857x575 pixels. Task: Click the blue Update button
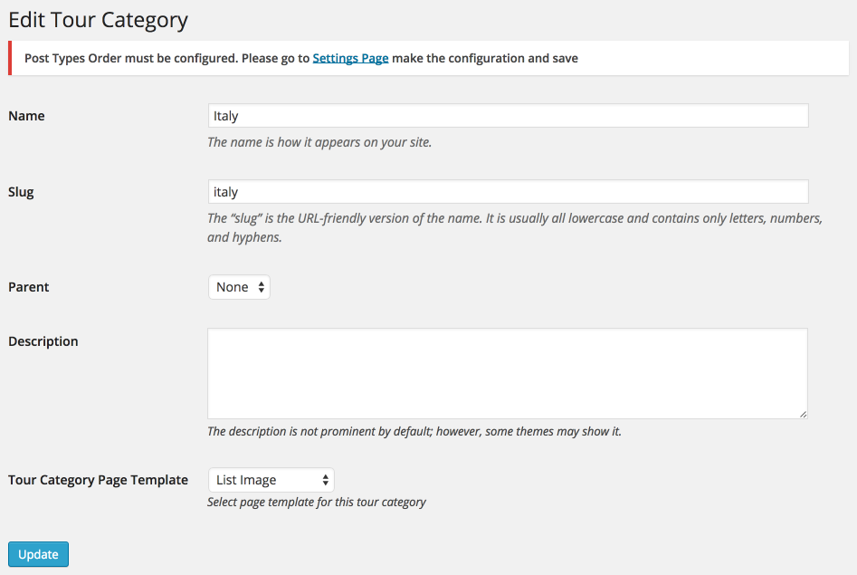click(38, 554)
